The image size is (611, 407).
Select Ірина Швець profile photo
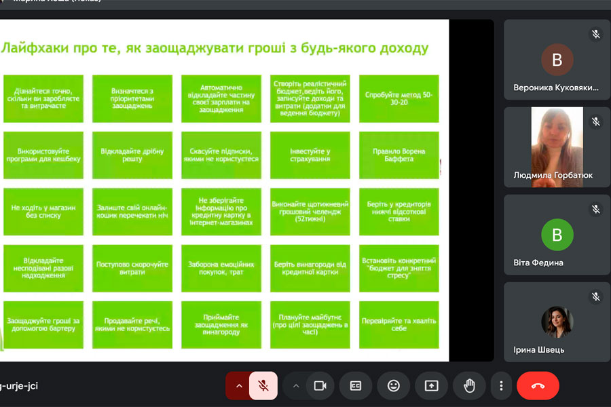557,322
